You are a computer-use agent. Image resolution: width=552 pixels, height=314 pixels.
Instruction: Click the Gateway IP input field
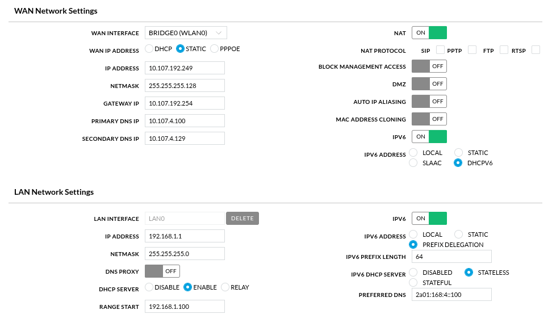click(x=185, y=103)
